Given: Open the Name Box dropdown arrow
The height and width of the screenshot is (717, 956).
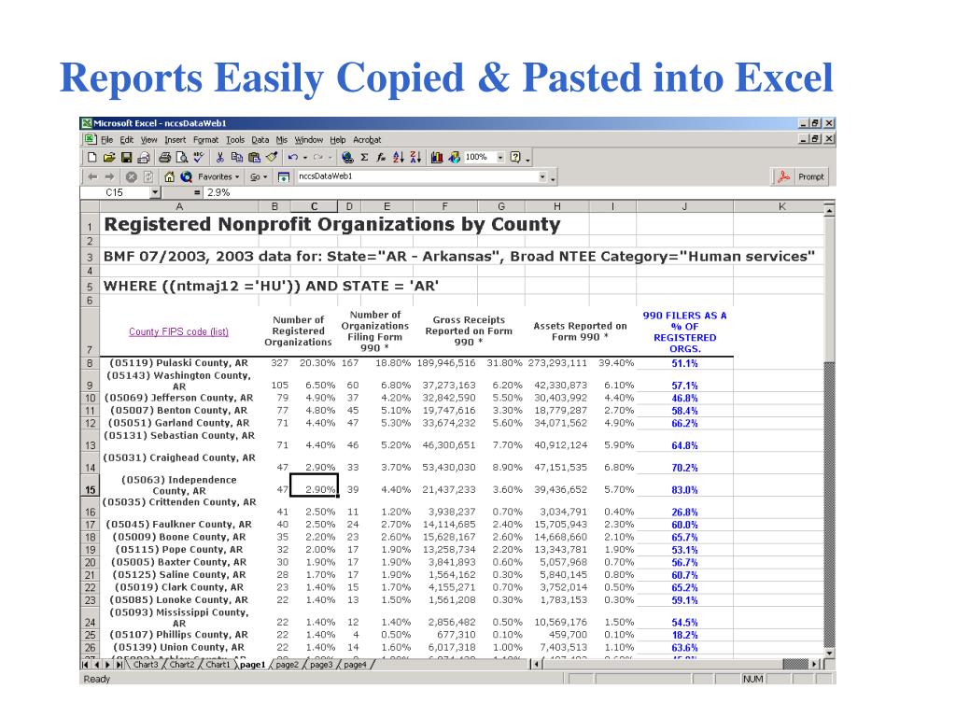Looking at the screenshot, I should click(x=156, y=192).
